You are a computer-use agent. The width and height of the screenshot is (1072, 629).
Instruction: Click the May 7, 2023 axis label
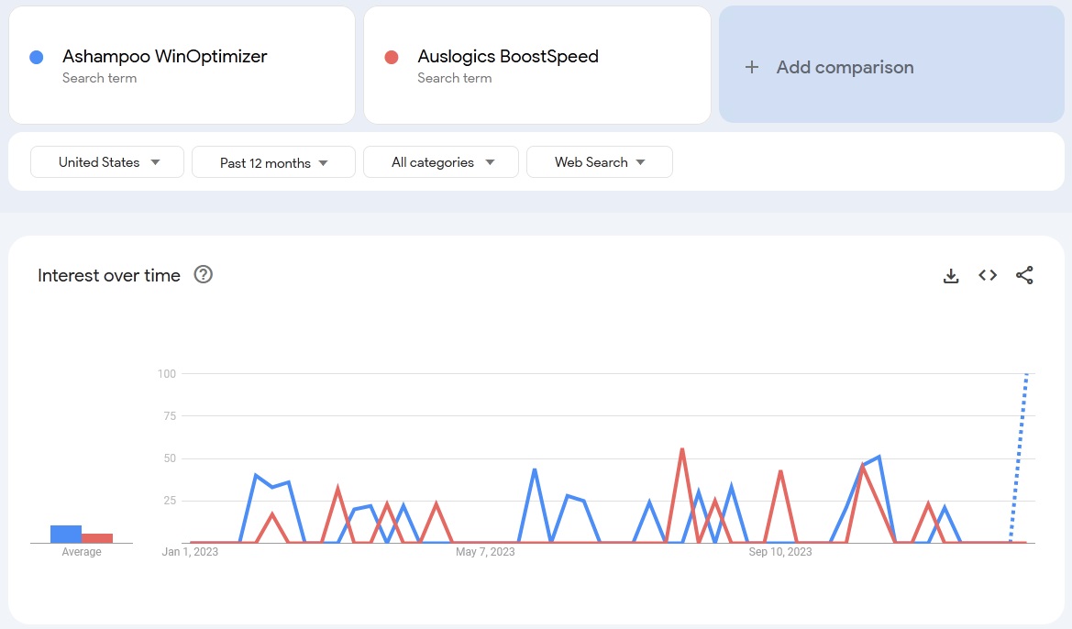485,552
